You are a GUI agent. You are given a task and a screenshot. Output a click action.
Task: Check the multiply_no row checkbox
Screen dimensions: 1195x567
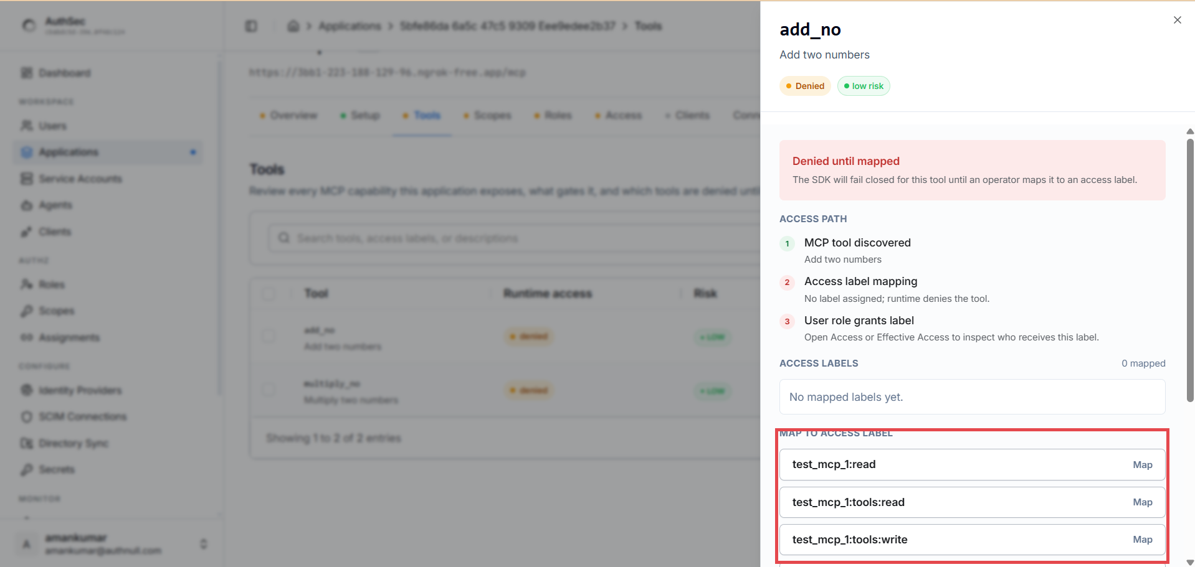click(x=269, y=390)
